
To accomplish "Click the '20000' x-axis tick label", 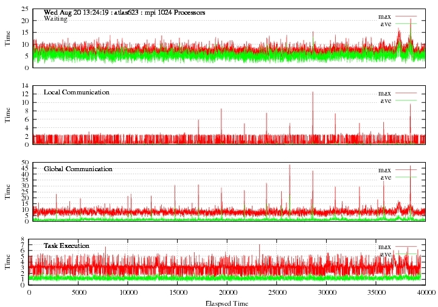I will (228, 292).
